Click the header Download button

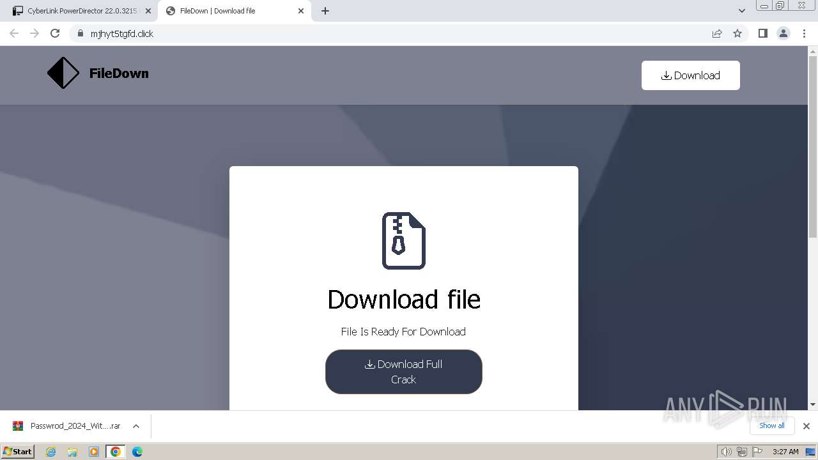click(691, 75)
